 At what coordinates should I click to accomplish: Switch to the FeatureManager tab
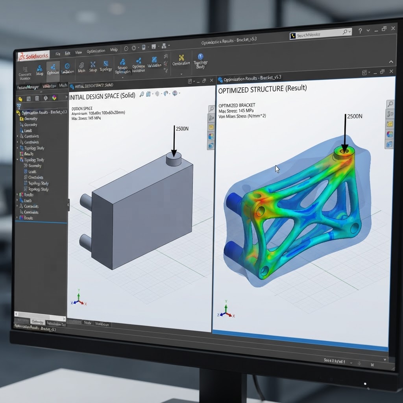(x=28, y=87)
